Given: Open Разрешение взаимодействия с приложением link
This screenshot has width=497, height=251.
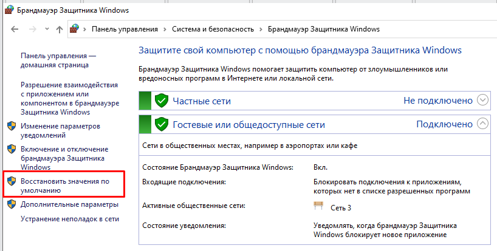Looking at the screenshot, I should coord(69,99).
